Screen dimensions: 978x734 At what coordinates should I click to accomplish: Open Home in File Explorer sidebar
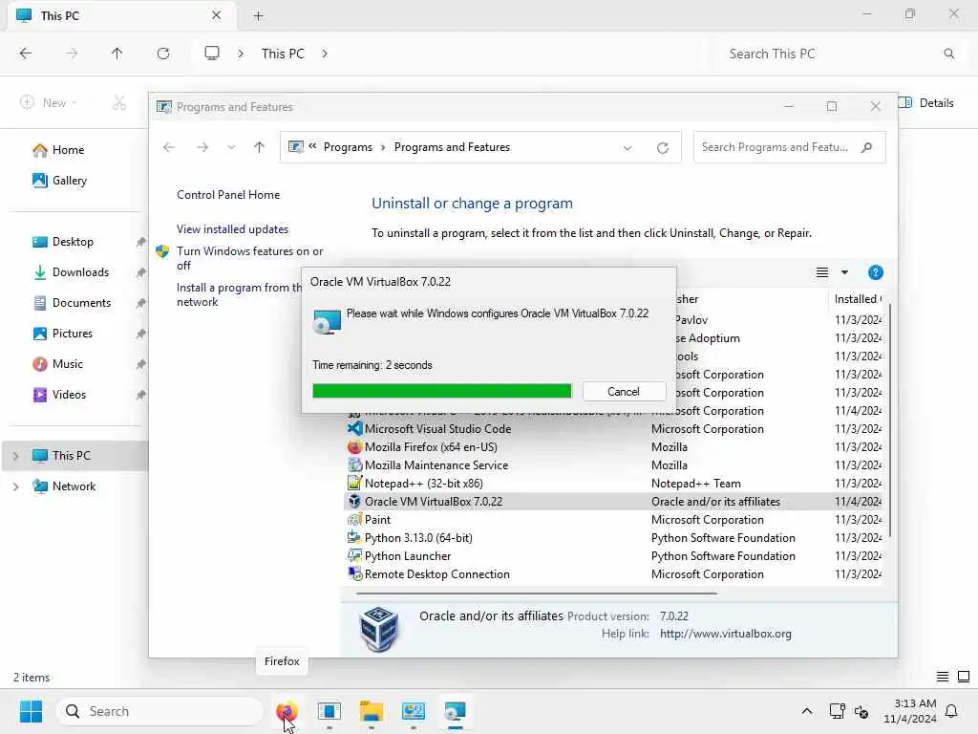pyautogui.click(x=68, y=150)
